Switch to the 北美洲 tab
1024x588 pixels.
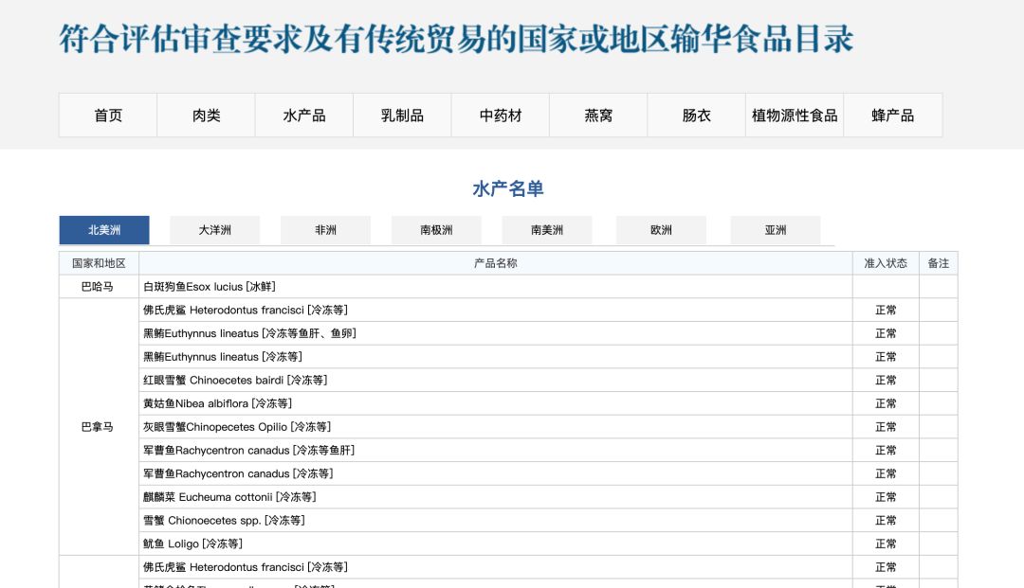(104, 230)
